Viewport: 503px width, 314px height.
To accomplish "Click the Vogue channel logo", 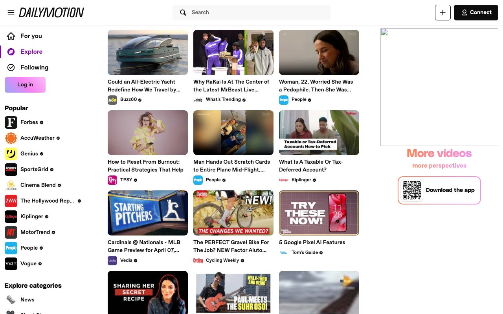I will coord(11,264).
